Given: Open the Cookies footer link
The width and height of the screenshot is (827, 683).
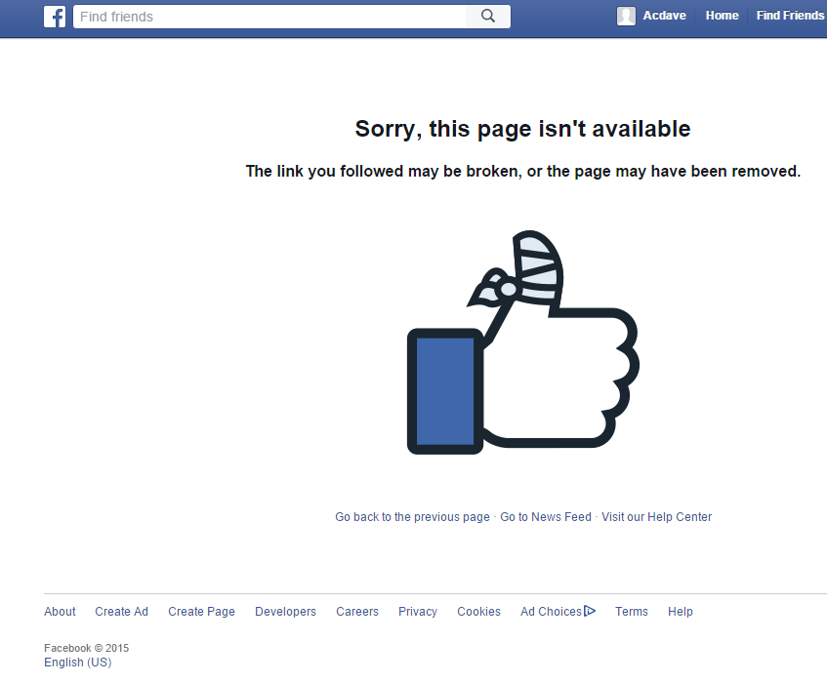Looking at the screenshot, I should pos(478,612).
